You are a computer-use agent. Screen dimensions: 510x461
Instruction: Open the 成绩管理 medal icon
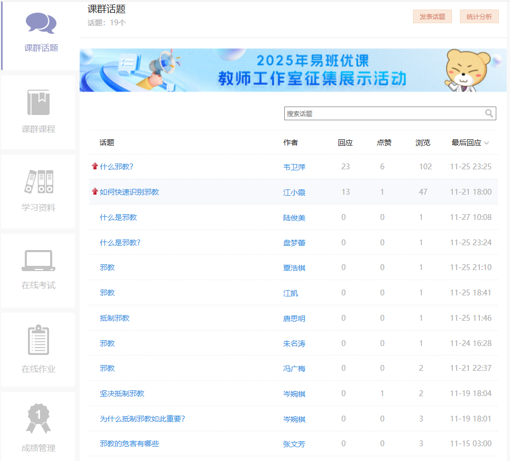pyautogui.click(x=39, y=419)
